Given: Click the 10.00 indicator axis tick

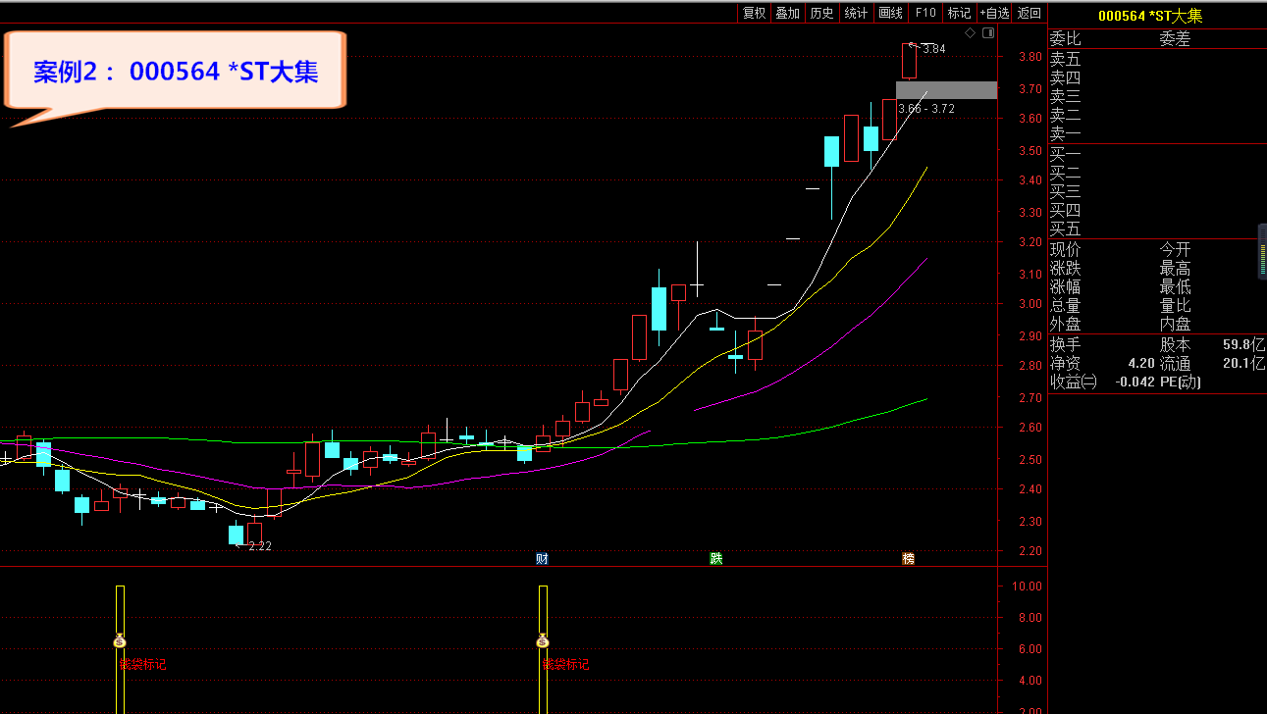Looking at the screenshot, I should (x=1027, y=586).
